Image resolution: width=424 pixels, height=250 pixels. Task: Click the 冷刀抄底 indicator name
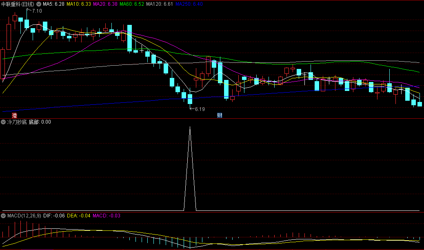tap(17, 122)
